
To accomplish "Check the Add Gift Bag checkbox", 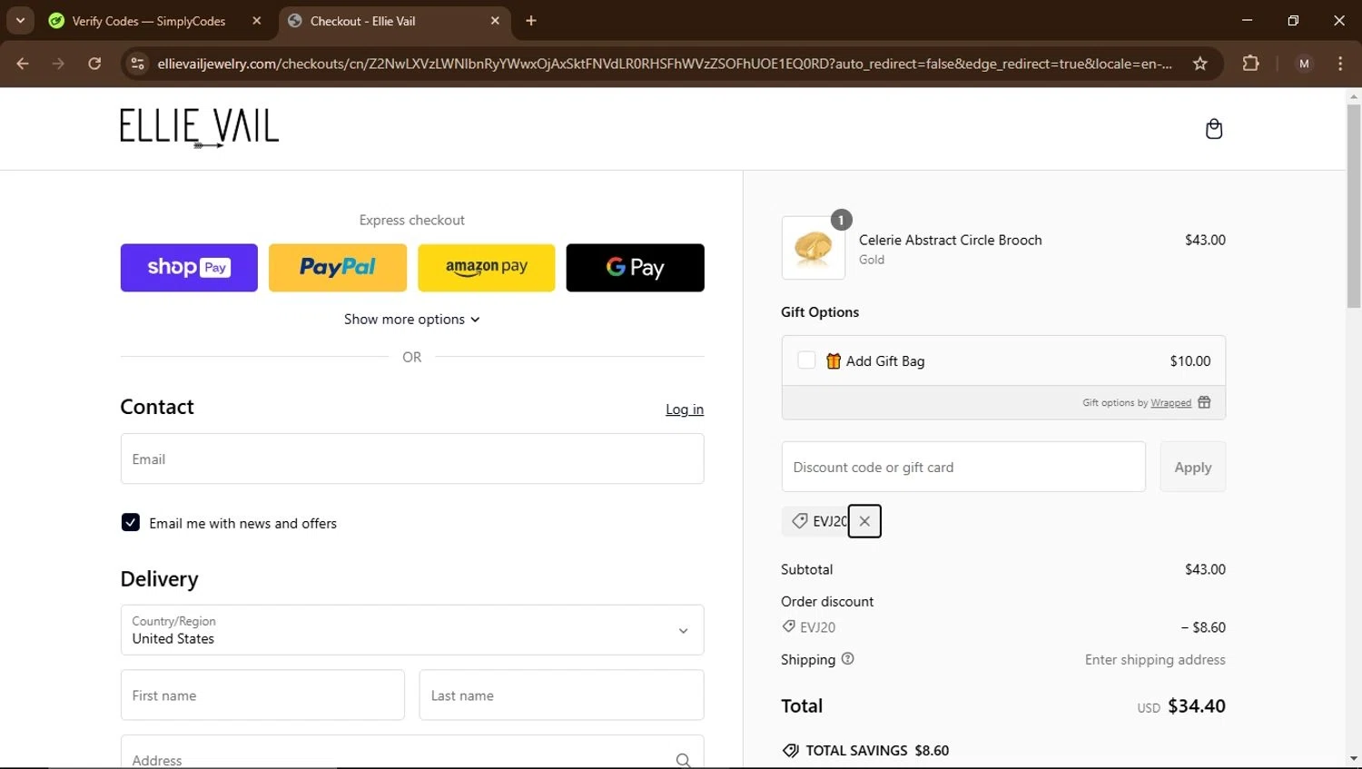I will pyautogui.click(x=806, y=360).
